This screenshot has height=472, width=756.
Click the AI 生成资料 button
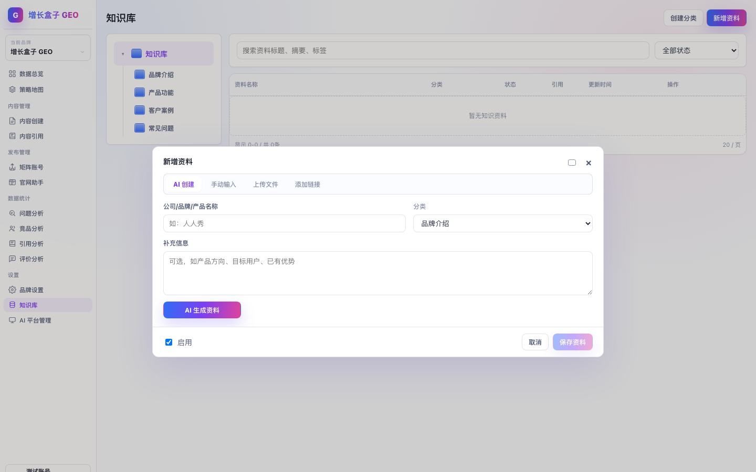click(202, 310)
